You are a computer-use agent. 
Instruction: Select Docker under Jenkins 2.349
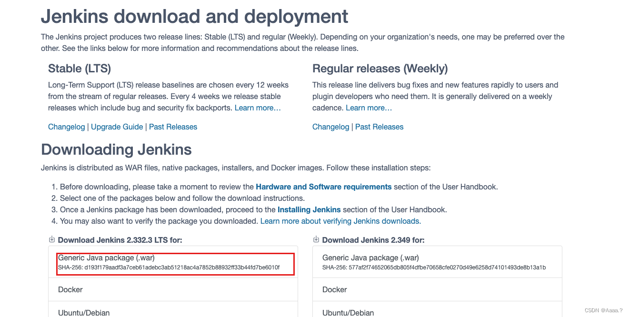pyautogui.click(x=437, y=289)
